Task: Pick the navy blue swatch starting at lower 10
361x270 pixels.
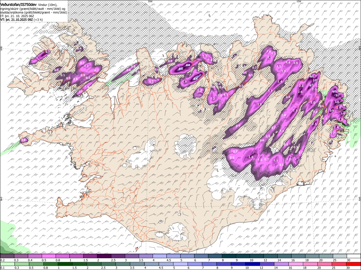Action: [x=252, y=264]
